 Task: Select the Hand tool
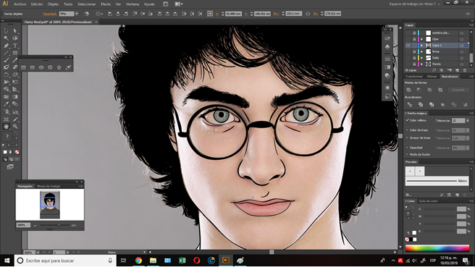click(6, 127)
